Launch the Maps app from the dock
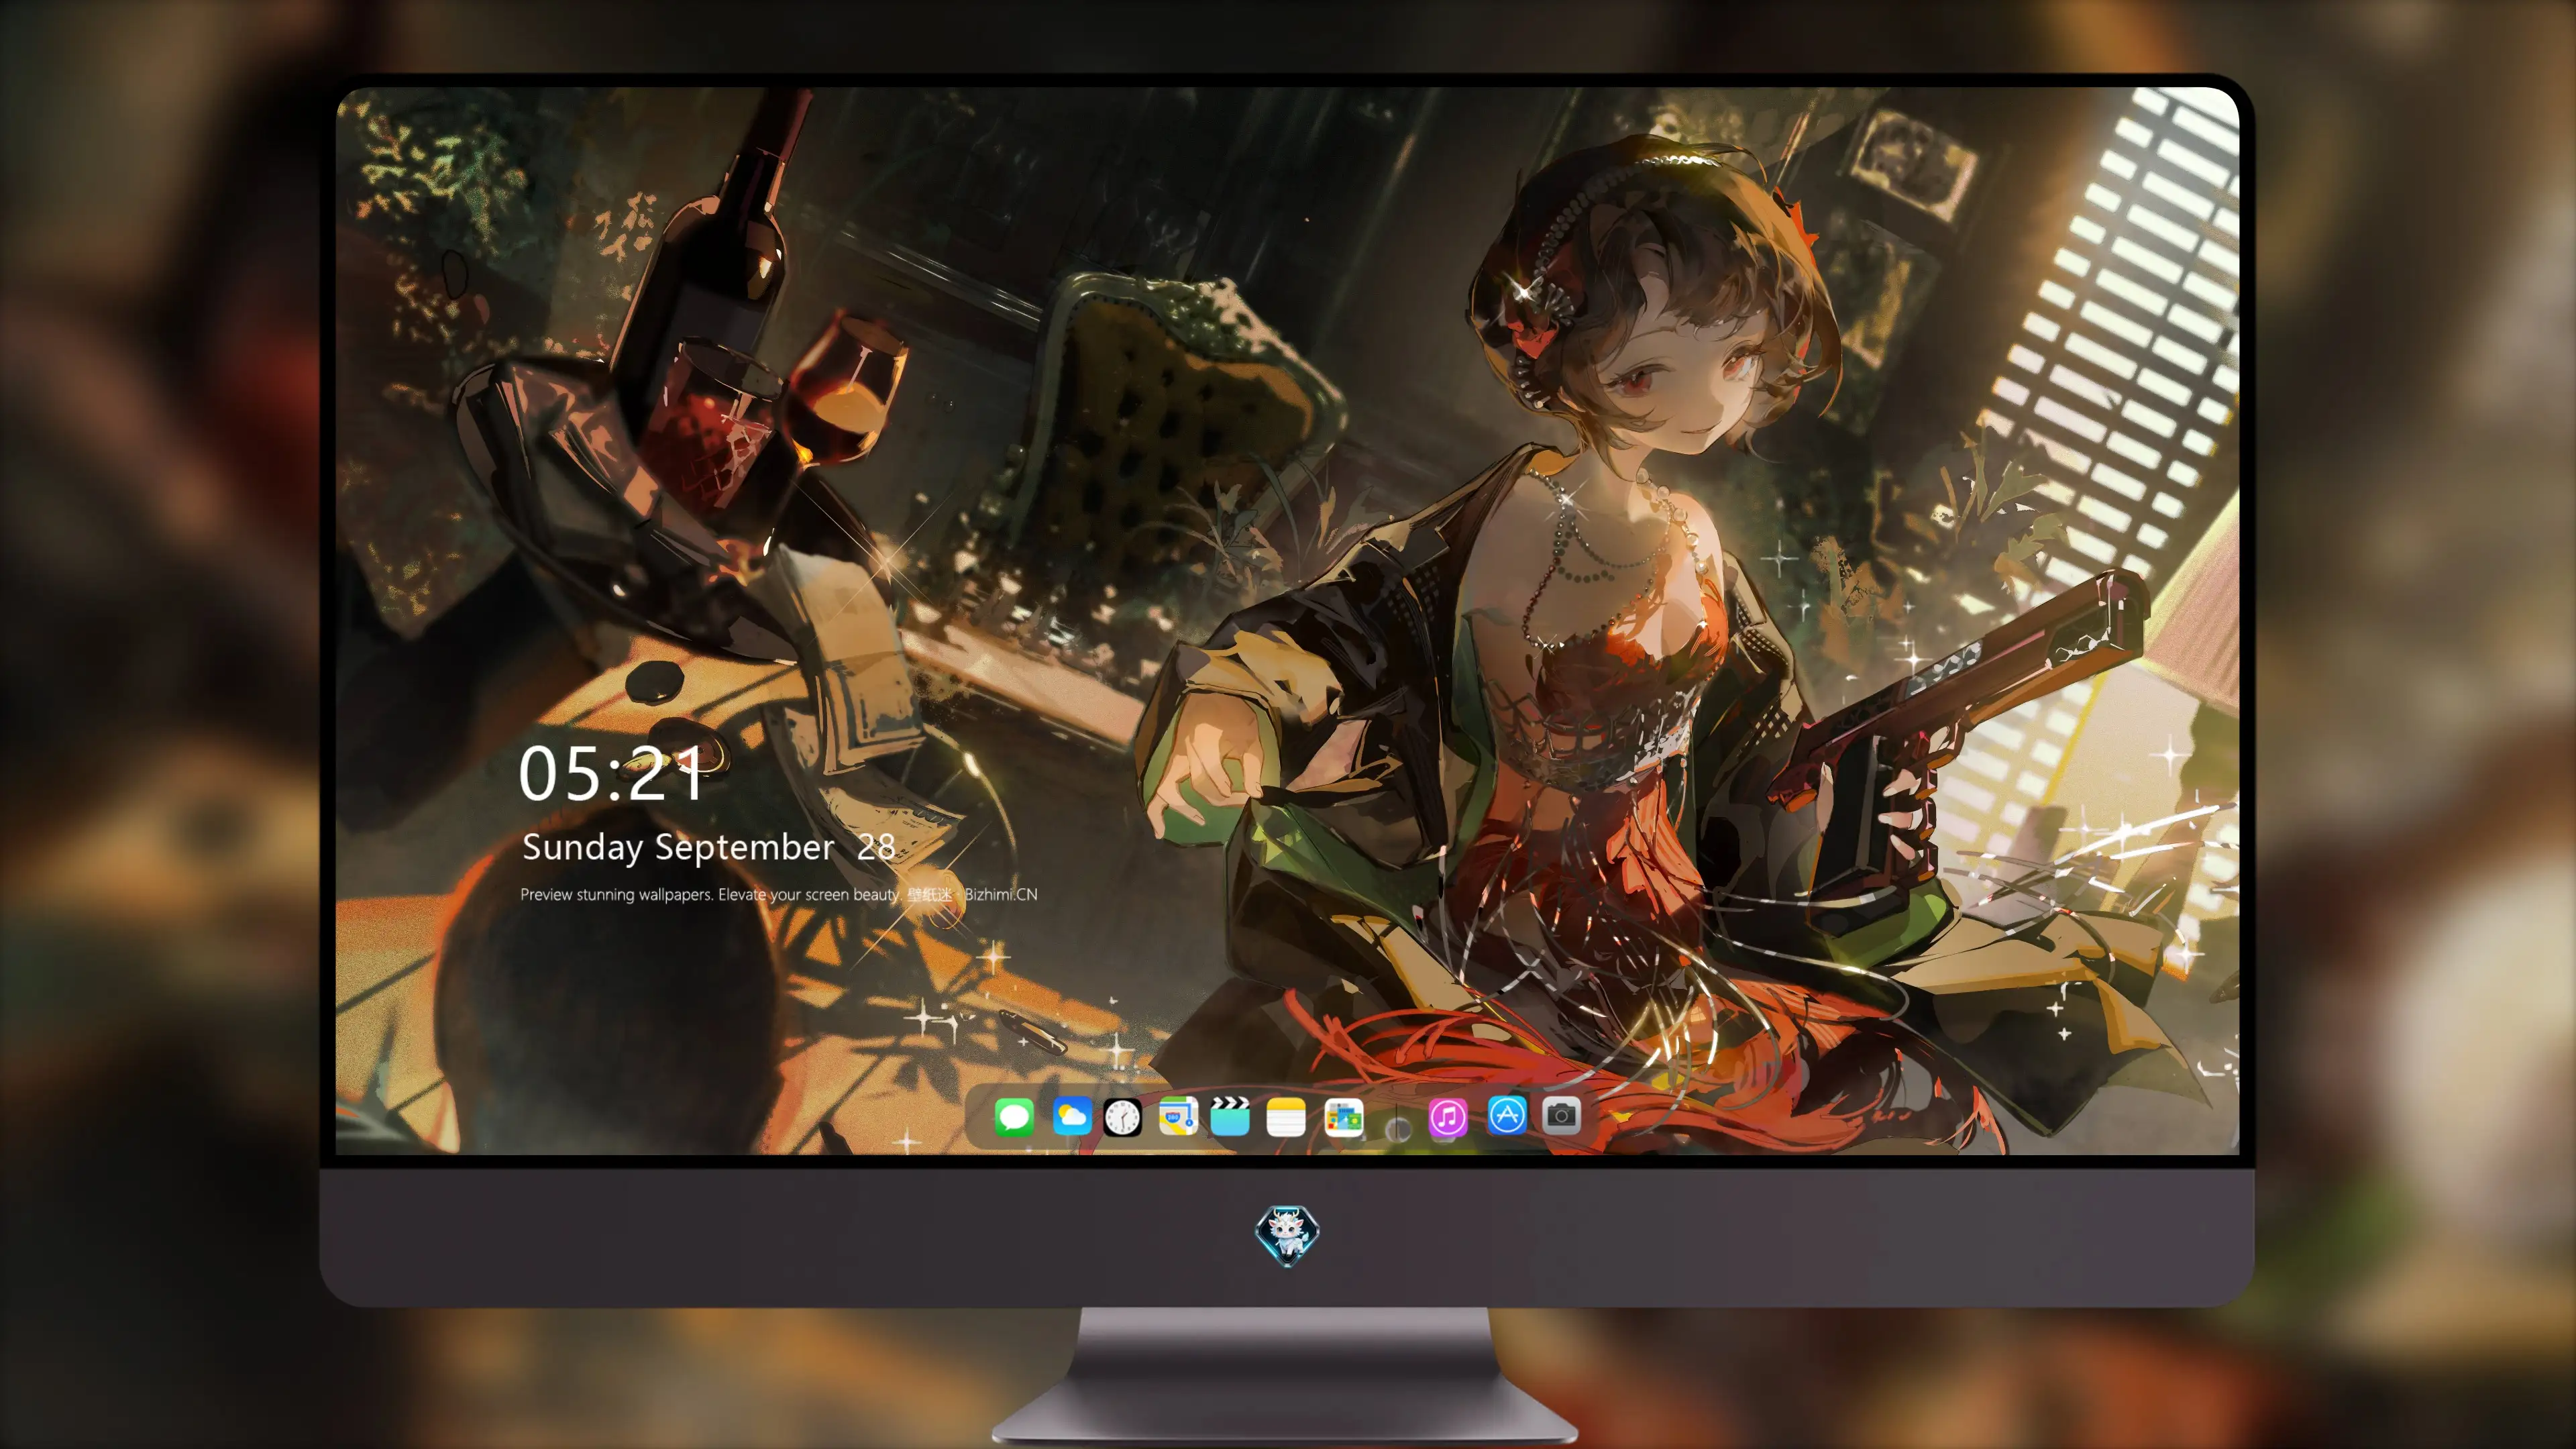Screen dimensions: 2576x1449 pyautogui.click(x=1178, y=1116)
